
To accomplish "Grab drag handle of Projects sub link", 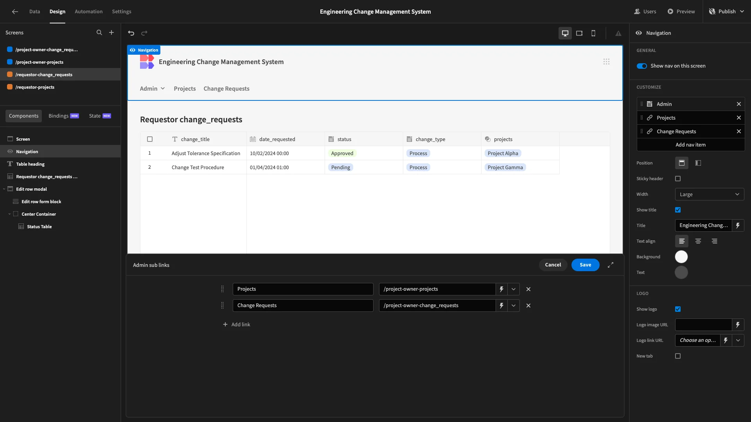I will tap(223, 289).
